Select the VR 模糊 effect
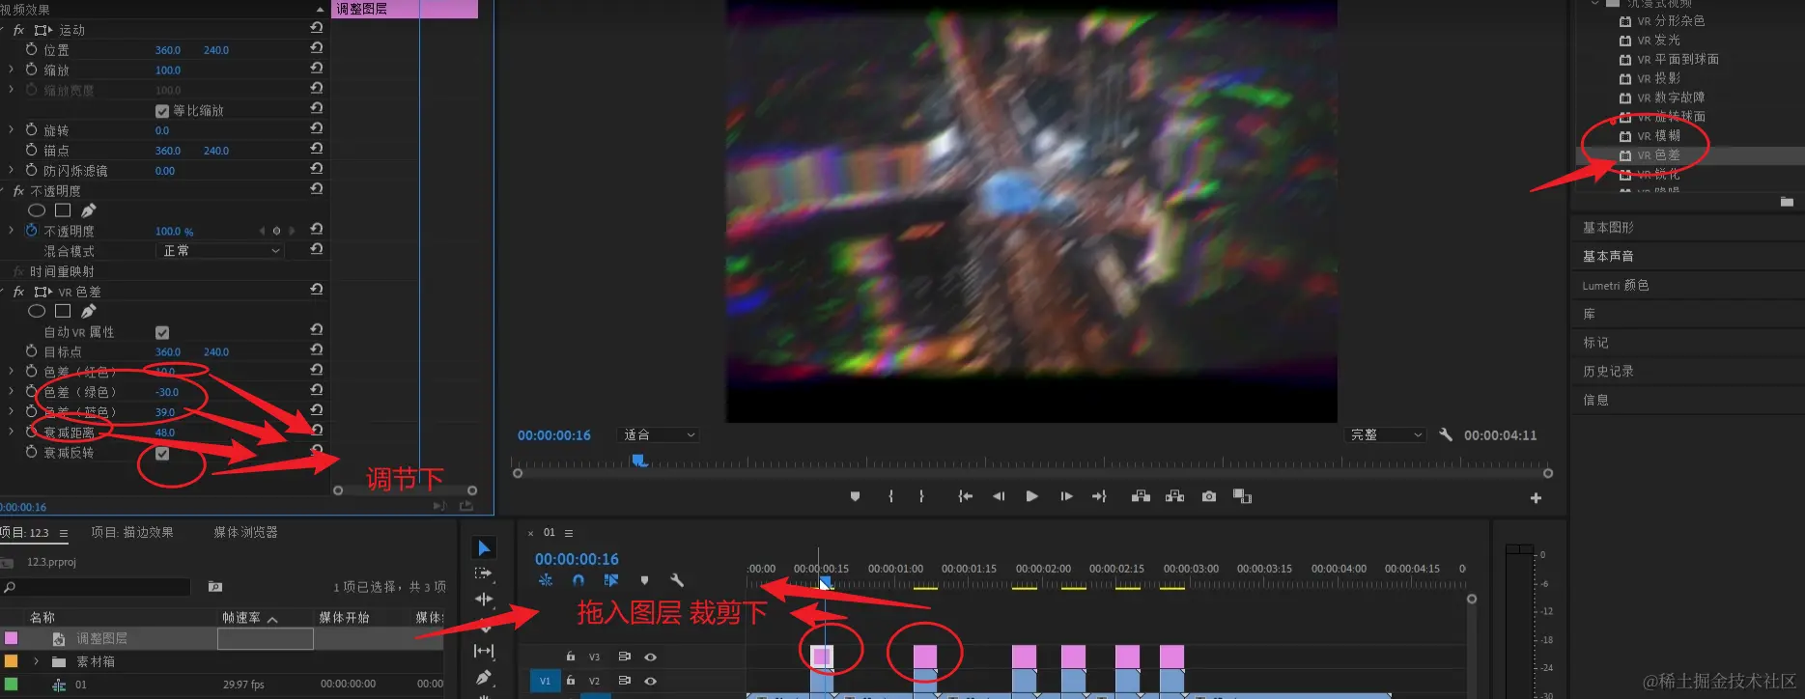Image resolution: width=1805 pixels, height=699 pixels. [1659, 136]
